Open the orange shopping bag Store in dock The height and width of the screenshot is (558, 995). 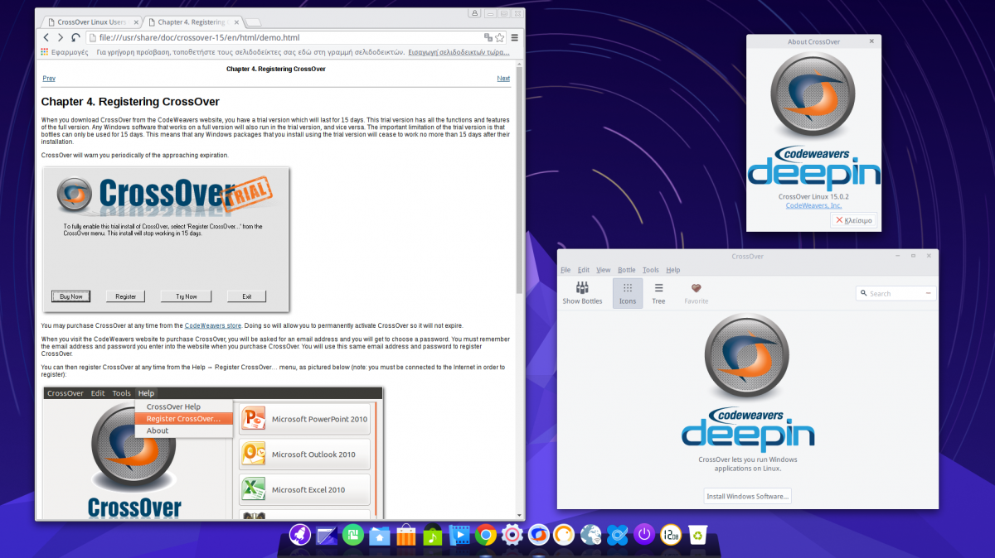[406, 535]
